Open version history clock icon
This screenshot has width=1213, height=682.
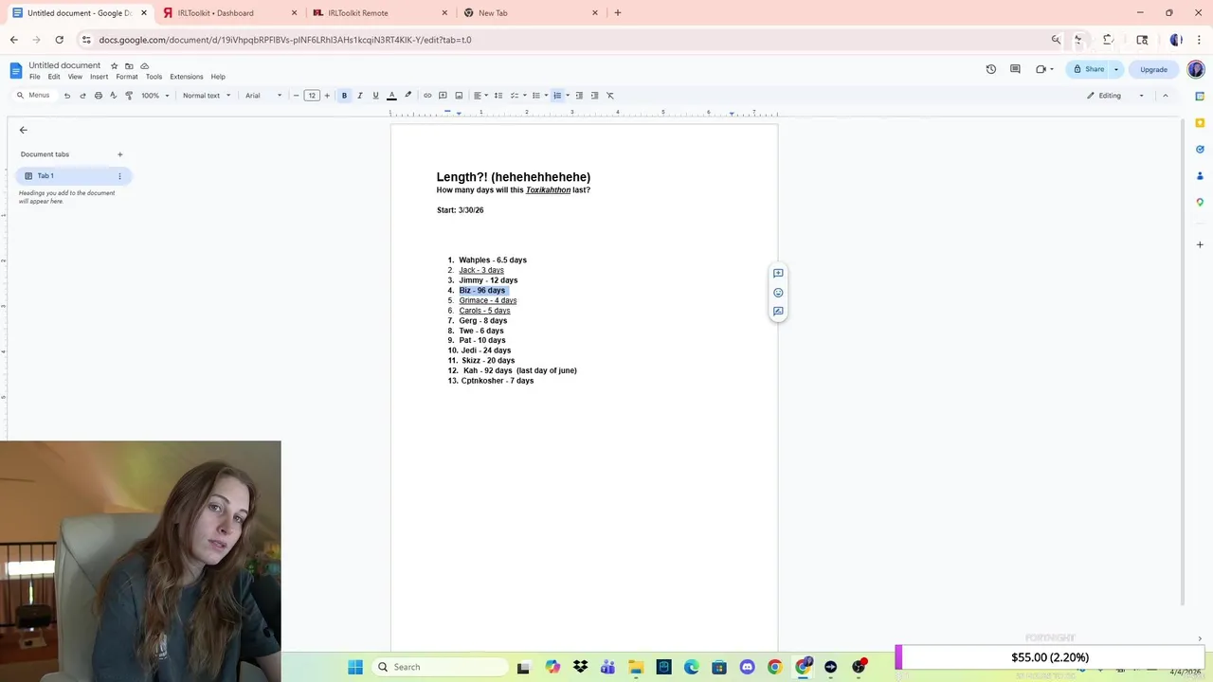click(991, 69)
